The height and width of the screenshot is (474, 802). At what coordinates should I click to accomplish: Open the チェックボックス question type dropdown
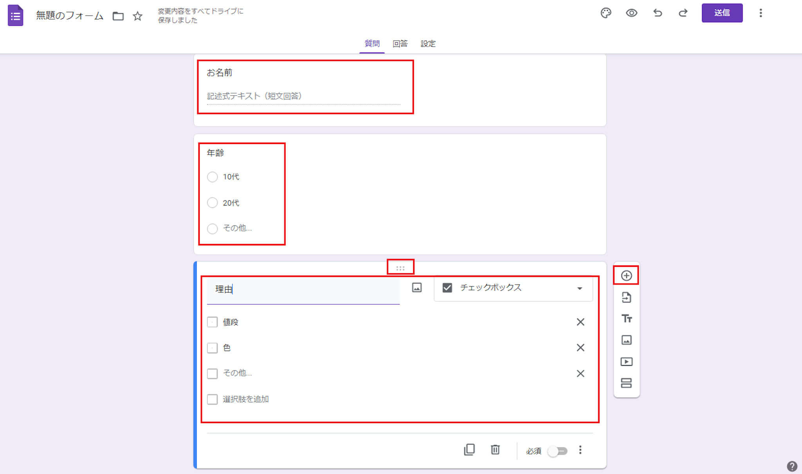pos(513,288)
